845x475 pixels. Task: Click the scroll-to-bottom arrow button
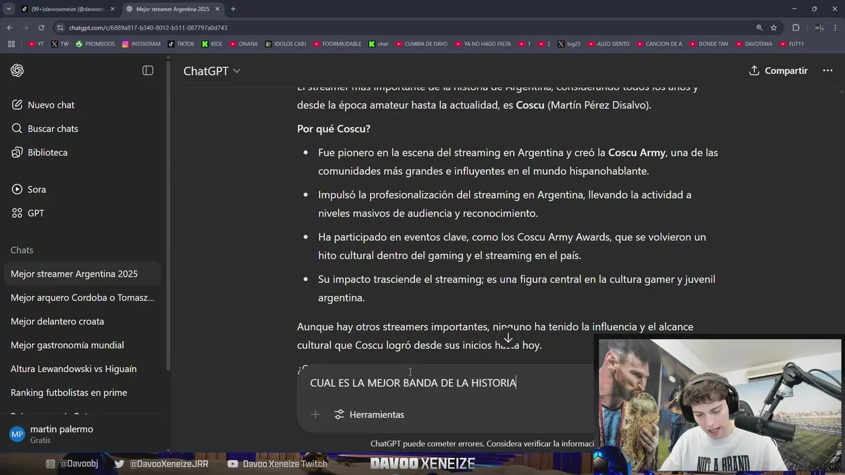(508, 338)
